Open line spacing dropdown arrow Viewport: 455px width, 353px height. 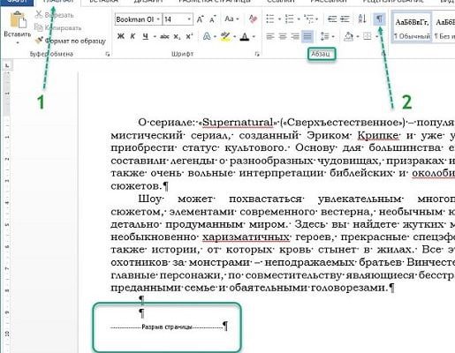click(333, 37)
